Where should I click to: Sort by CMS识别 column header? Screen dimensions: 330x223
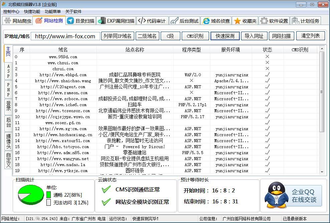(x=300, y=50)
